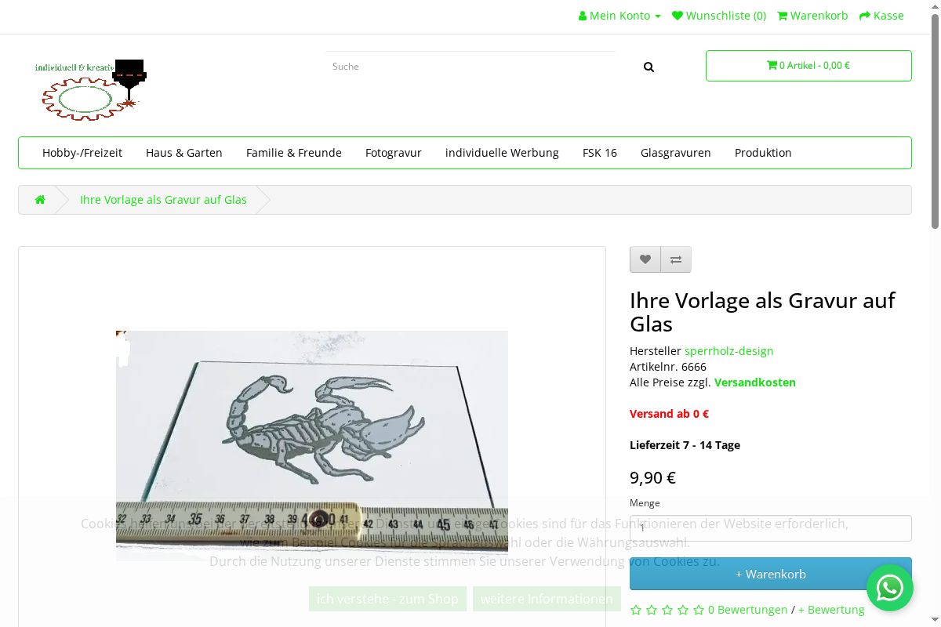This screenshot has width=941, height=627.
Task: Accept cookies with 'ich verstehe - zum Shop'
Action: pyautogui.click(x=387, y=599)
